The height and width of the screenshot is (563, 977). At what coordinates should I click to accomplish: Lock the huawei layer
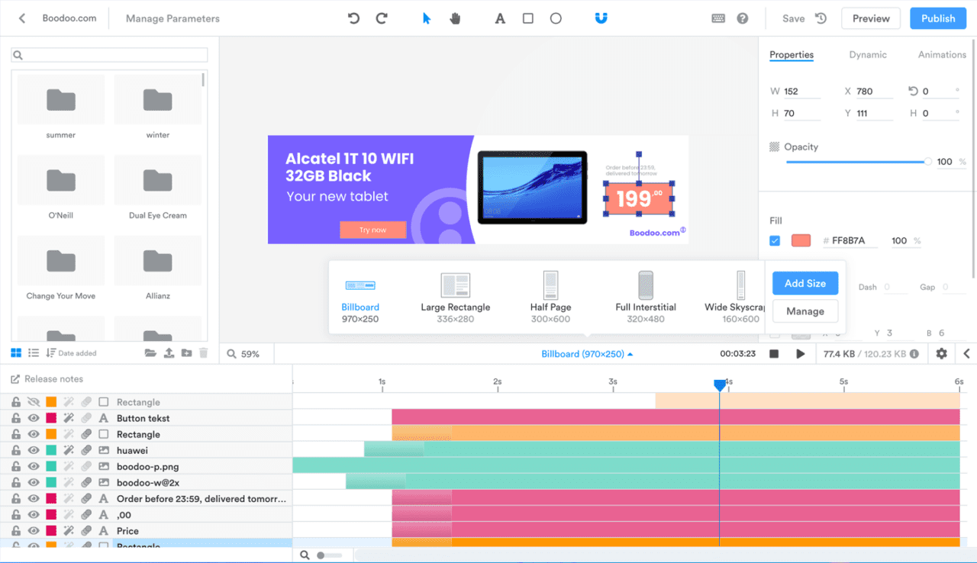[15, 450]
